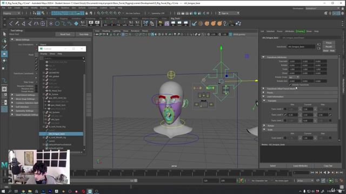Viewport: 346px width, 194px height.
Task: Enable Trans Limit Z minimum checkbox
Action: click(285, 120)
